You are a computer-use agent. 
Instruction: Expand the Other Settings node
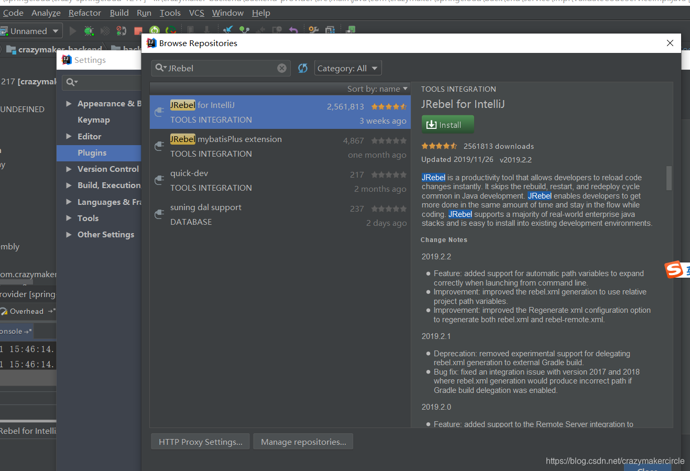(69, 234)
